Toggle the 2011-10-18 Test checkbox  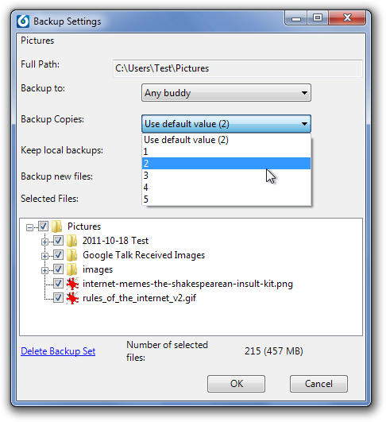(x=58, y=241)
